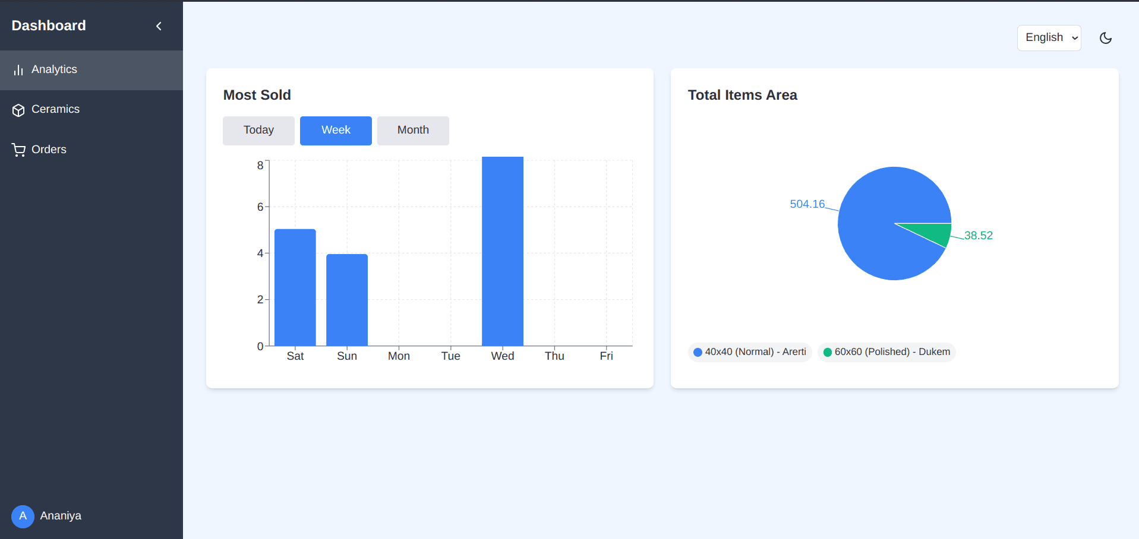Click the Saturday bar in the chart
This screenshot has height=539, width=1139.
[x=295, y=287]
